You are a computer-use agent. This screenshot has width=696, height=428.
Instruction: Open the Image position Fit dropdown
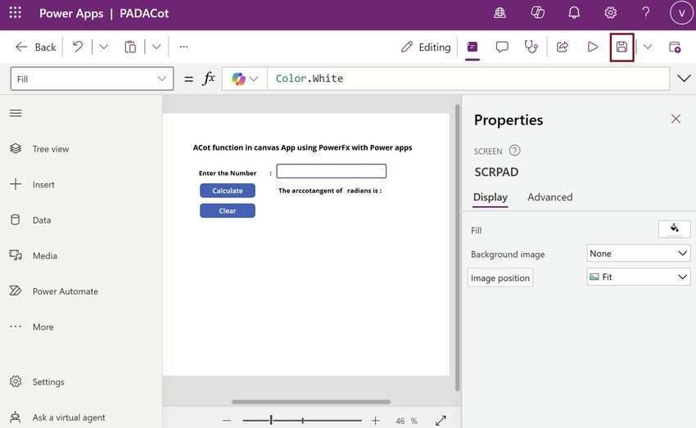click(639, 277)
